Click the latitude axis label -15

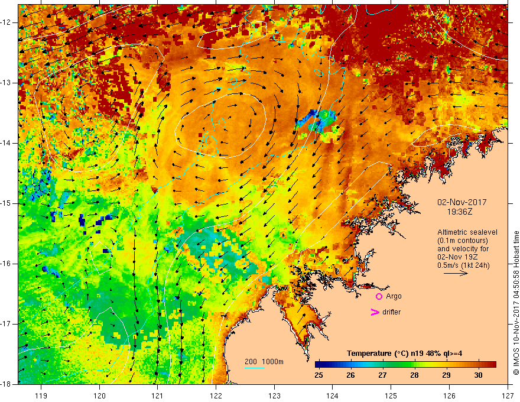pos(6,203)
